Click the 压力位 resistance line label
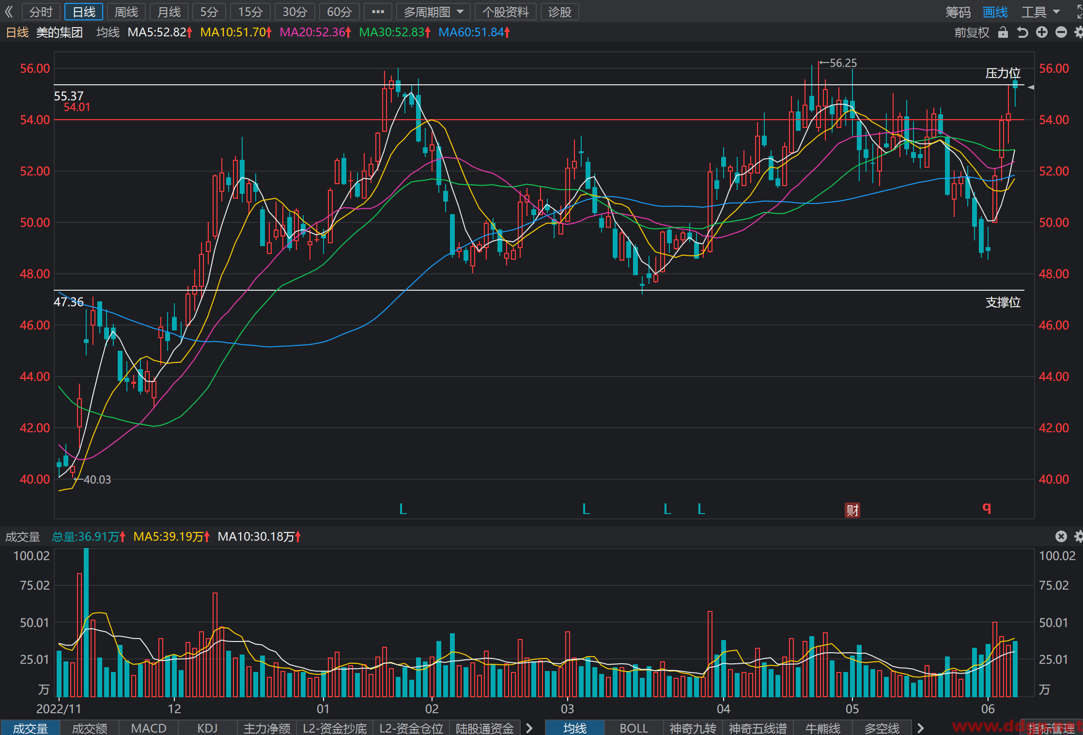1083x735 pixels. click(x=1003, y=73)
